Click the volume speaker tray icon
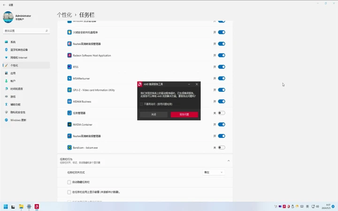Screen dimensions: 338x211 tap(317, 206)
